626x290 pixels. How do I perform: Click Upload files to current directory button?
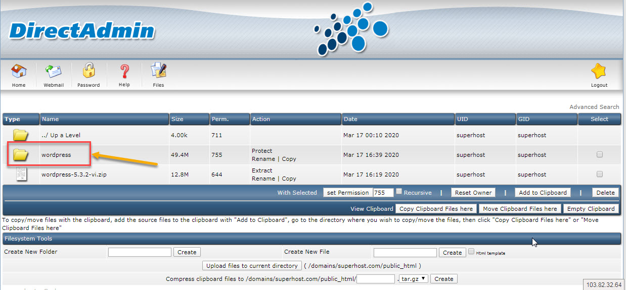click(252, 266)
